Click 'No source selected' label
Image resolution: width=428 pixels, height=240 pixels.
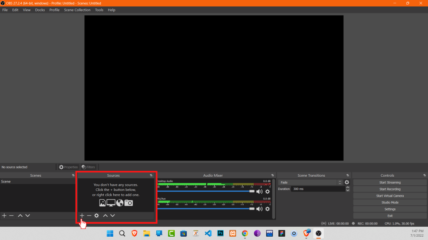tap(15, 167)
